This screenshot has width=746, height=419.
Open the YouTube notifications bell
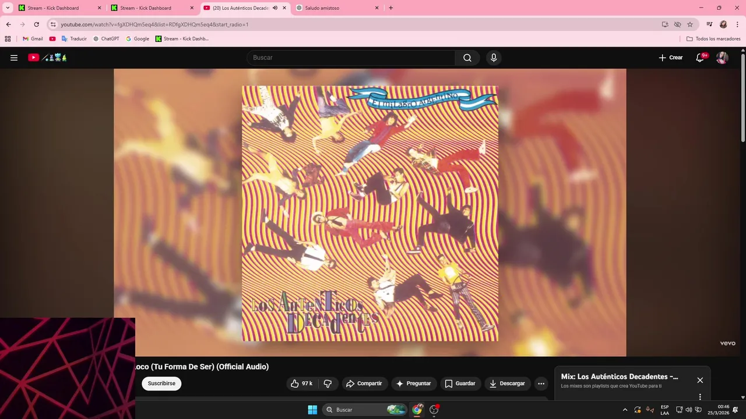701,58
